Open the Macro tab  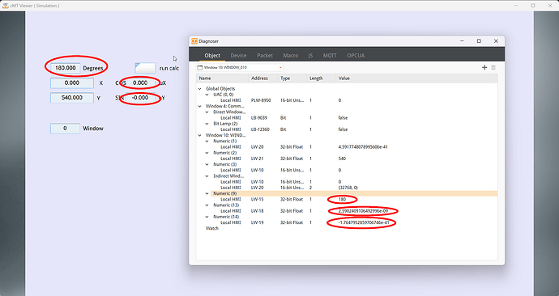tap(291, 56)
